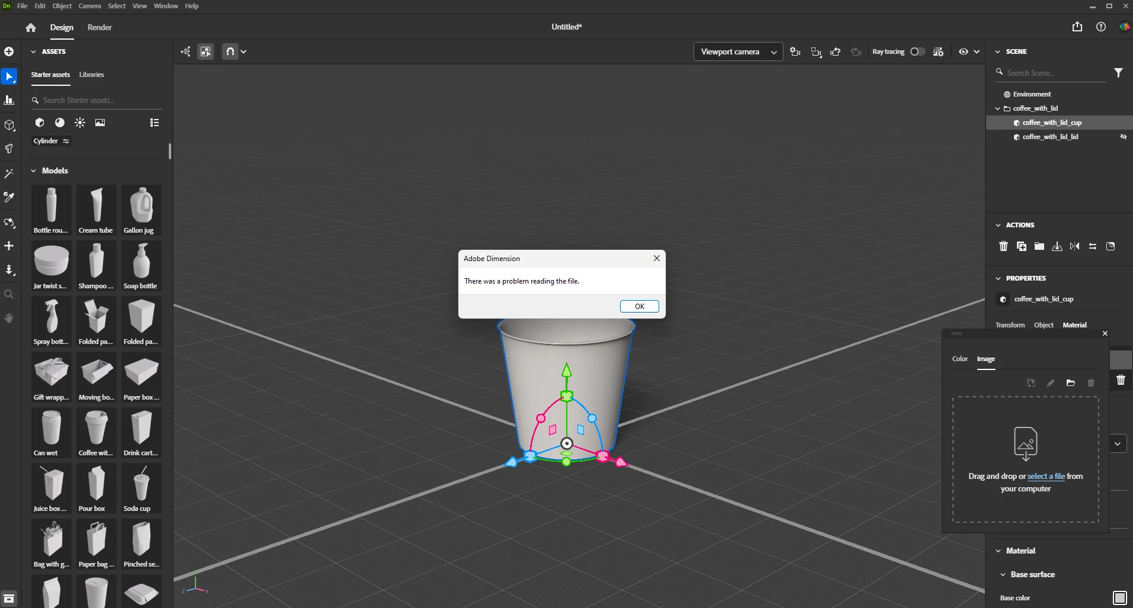This screenshot has height=608, width=1133.
Task: Delete the selected object in Actions
Action: click(x=1003, y=246)
